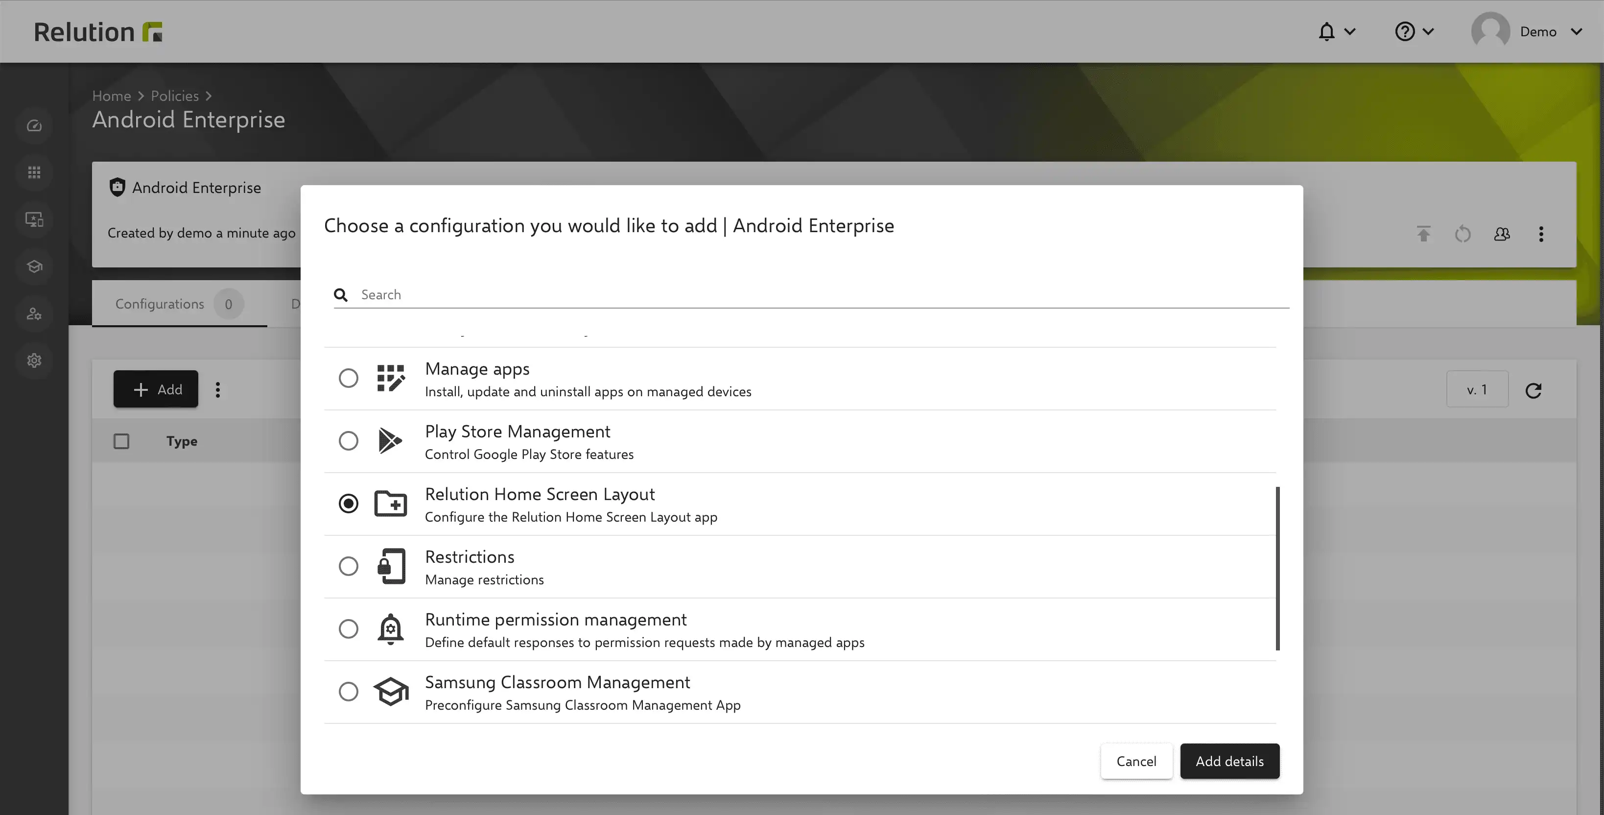This screenshot has width=1604, height=815.
Task: Click the Runtime permission management bell icon
Action: click(390, 629)
